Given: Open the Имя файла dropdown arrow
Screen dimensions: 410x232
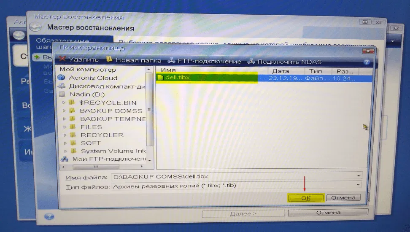Looking at the screenshot, I should [359, 176].
